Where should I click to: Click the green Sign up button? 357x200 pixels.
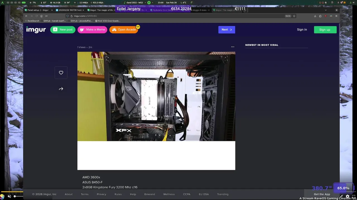[325, 30]
